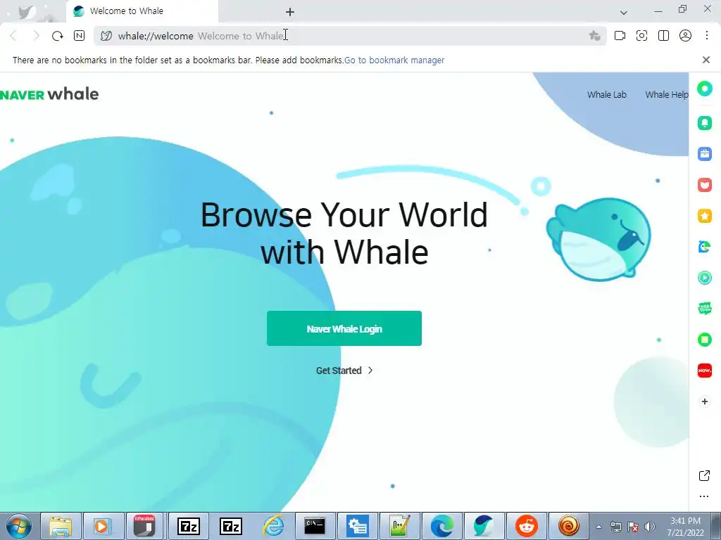
Task: Click the Naver Whale Login button
Action: pos(344,328)
